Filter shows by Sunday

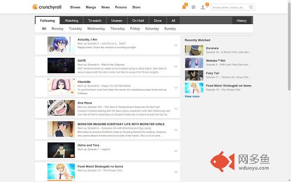170,29
